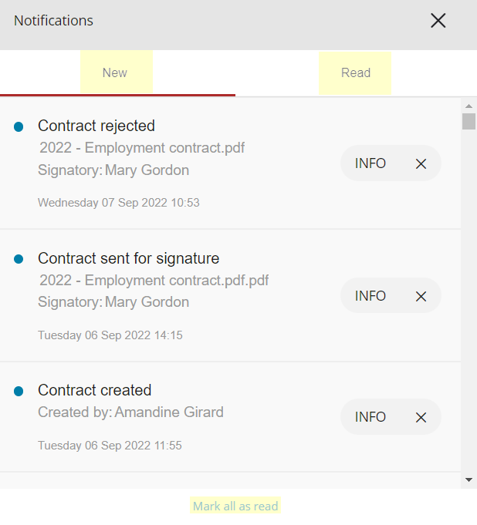Select the Contract sent for signature title
The image size is (477, 525).
[129, 258]
